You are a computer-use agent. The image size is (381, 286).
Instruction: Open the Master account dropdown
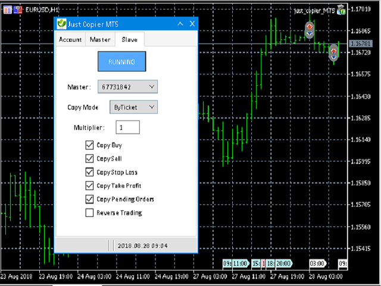click(127, 87)
